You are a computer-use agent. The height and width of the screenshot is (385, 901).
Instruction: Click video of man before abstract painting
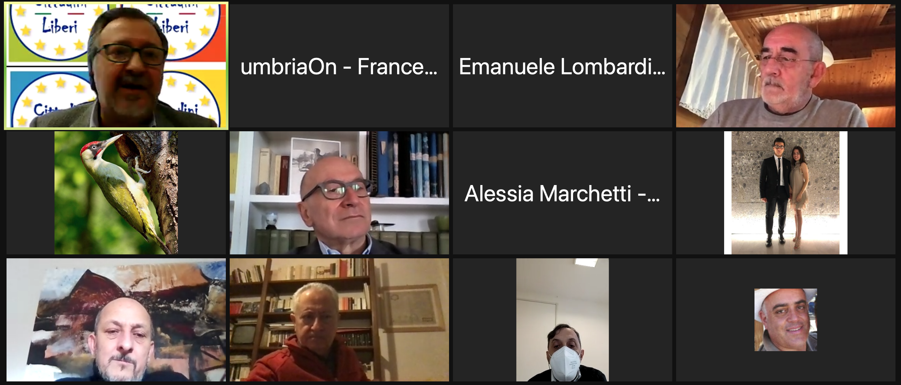[116, 320]
